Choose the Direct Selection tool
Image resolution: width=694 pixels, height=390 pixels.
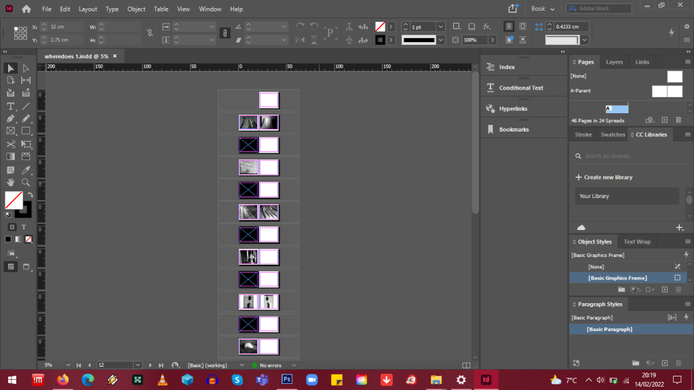coord(26,69)
